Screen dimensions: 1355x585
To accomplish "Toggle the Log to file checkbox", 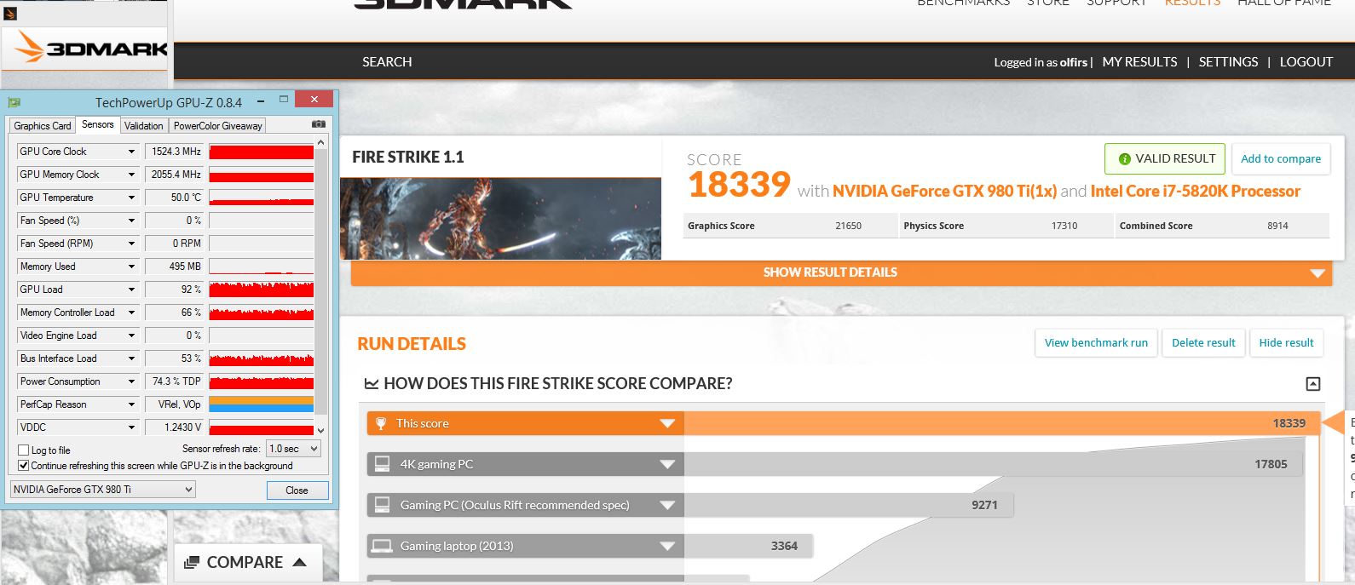I will click(x=24, y=450).
